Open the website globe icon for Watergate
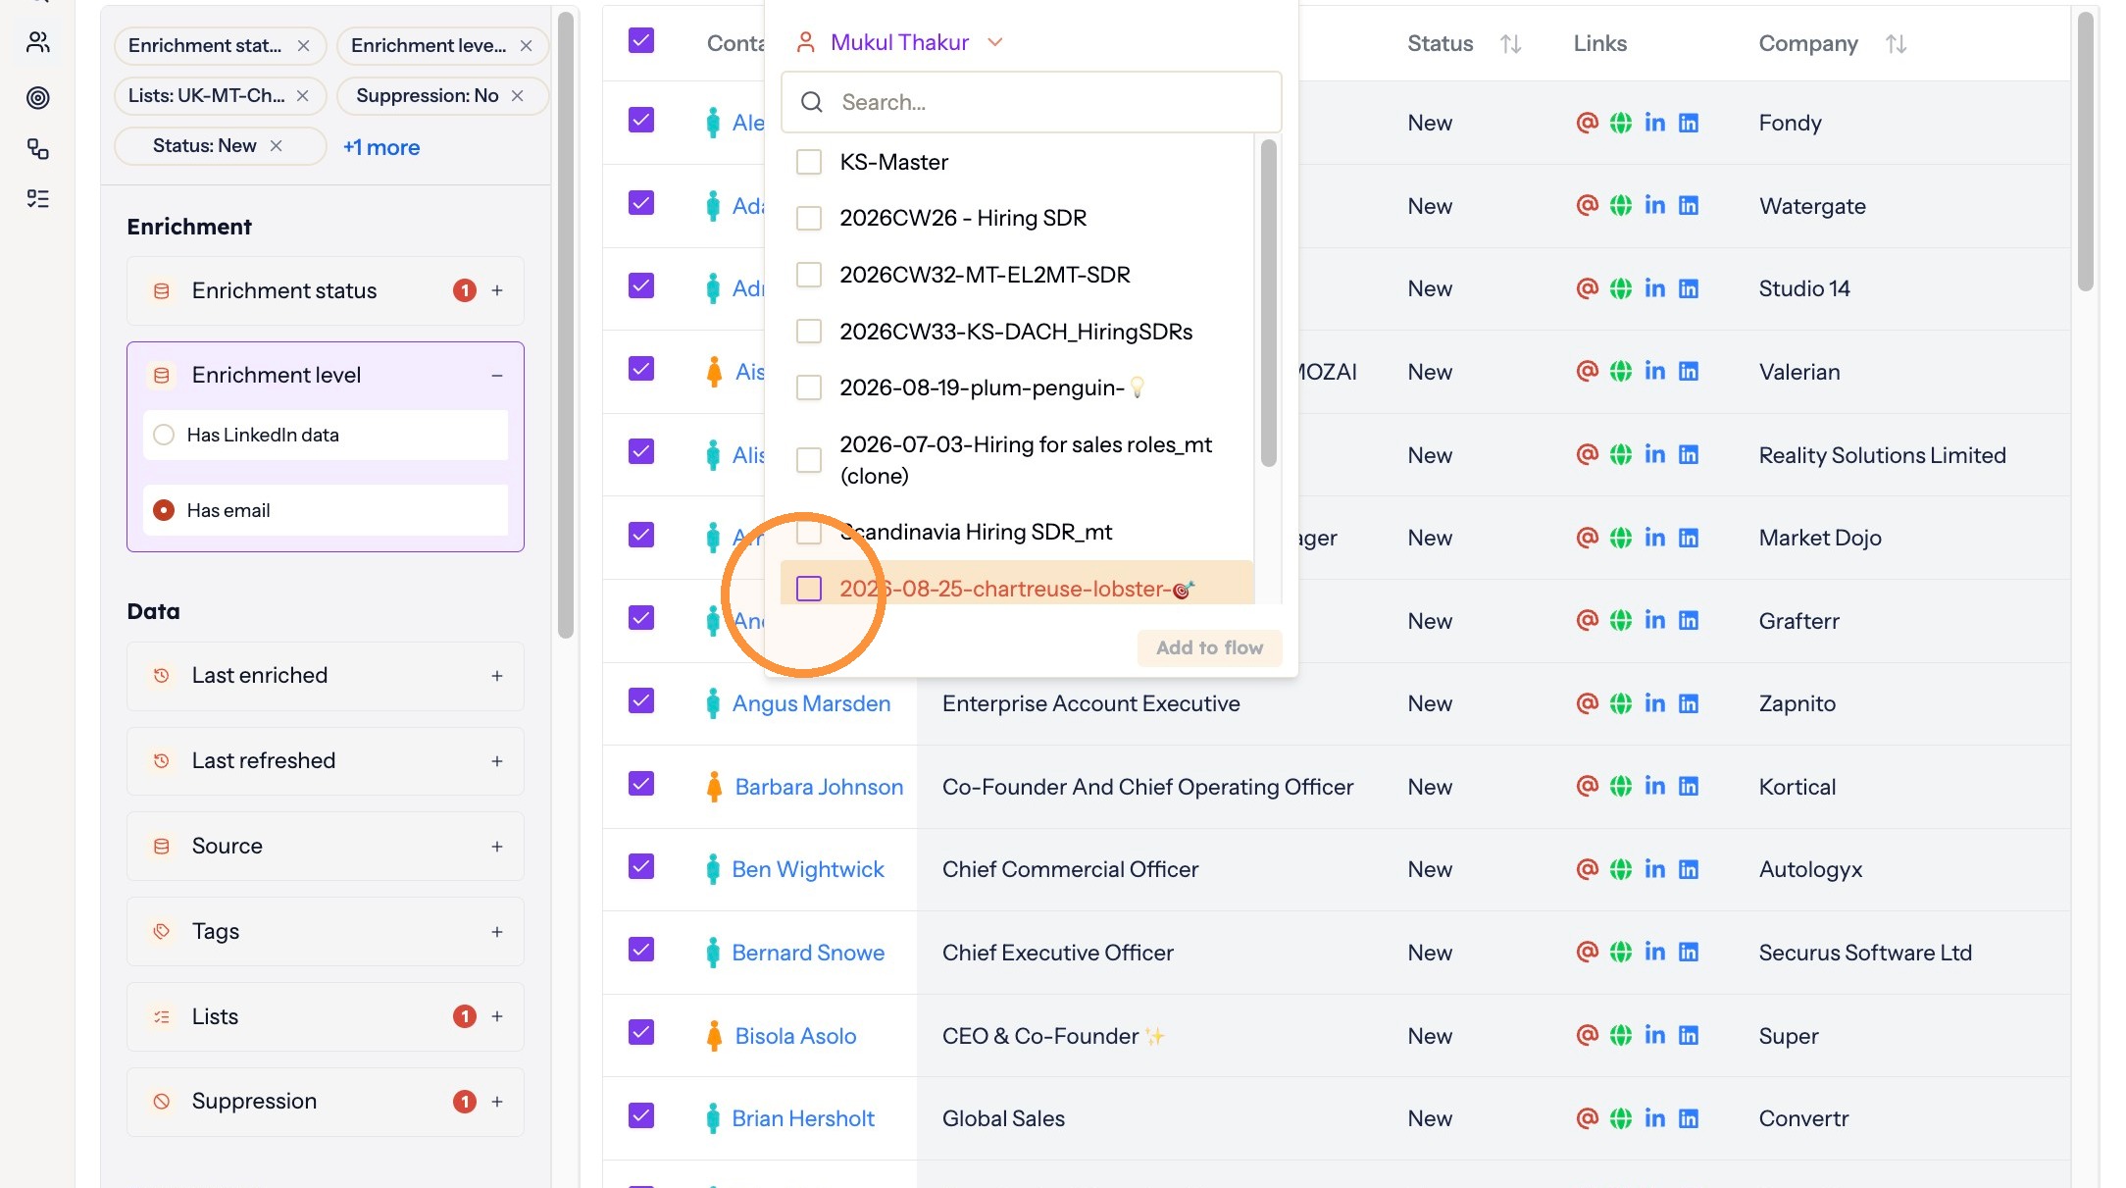This screenshot has width=2126, height=1188. [1621, 206]
